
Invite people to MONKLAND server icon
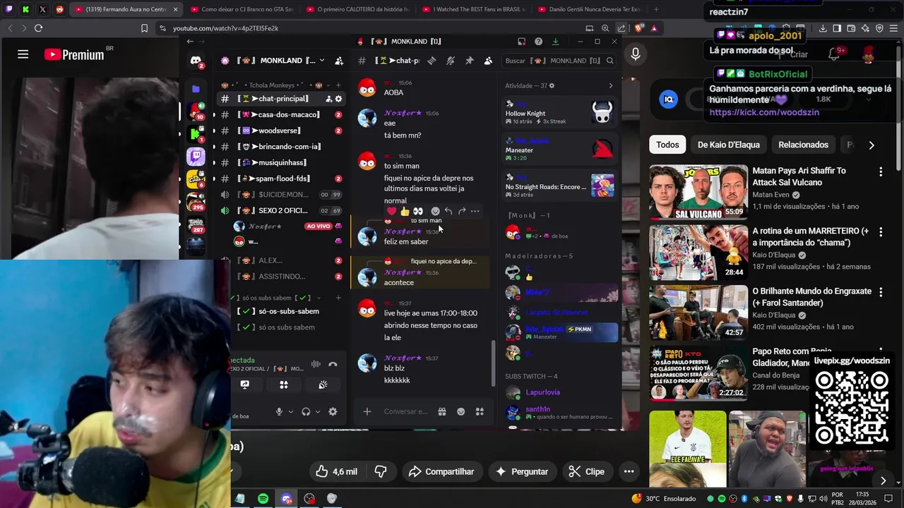339,61
